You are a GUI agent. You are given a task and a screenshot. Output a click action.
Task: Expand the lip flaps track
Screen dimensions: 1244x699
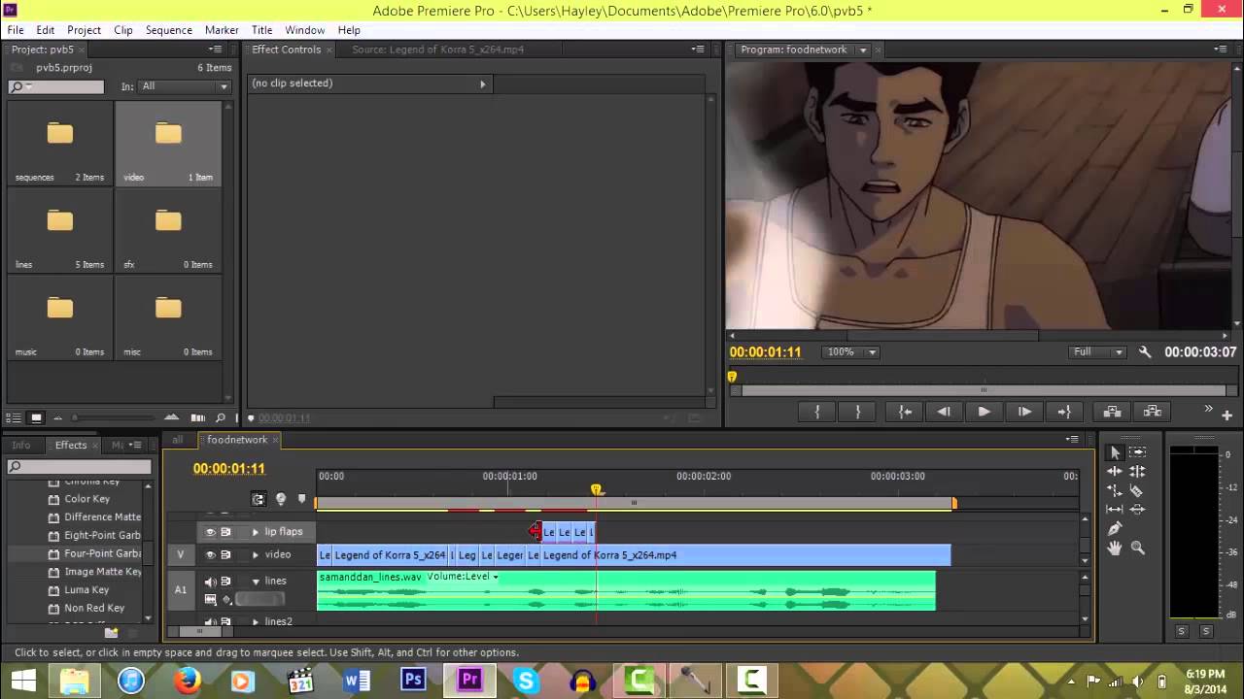pos(256,532)
